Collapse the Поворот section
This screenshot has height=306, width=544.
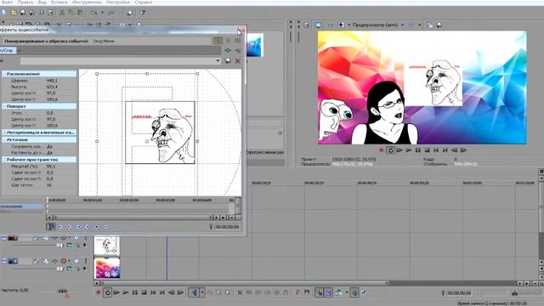tap(4, 106)
